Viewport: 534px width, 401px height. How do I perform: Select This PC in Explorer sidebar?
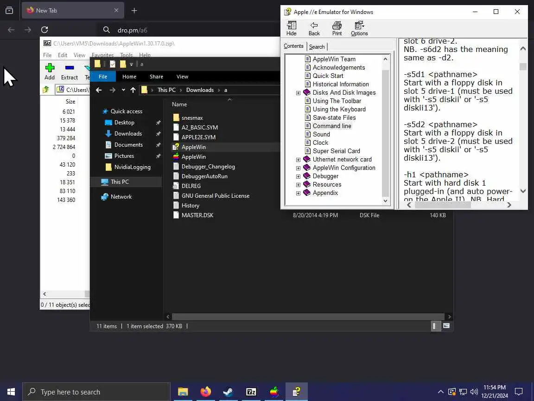(120, 182)
